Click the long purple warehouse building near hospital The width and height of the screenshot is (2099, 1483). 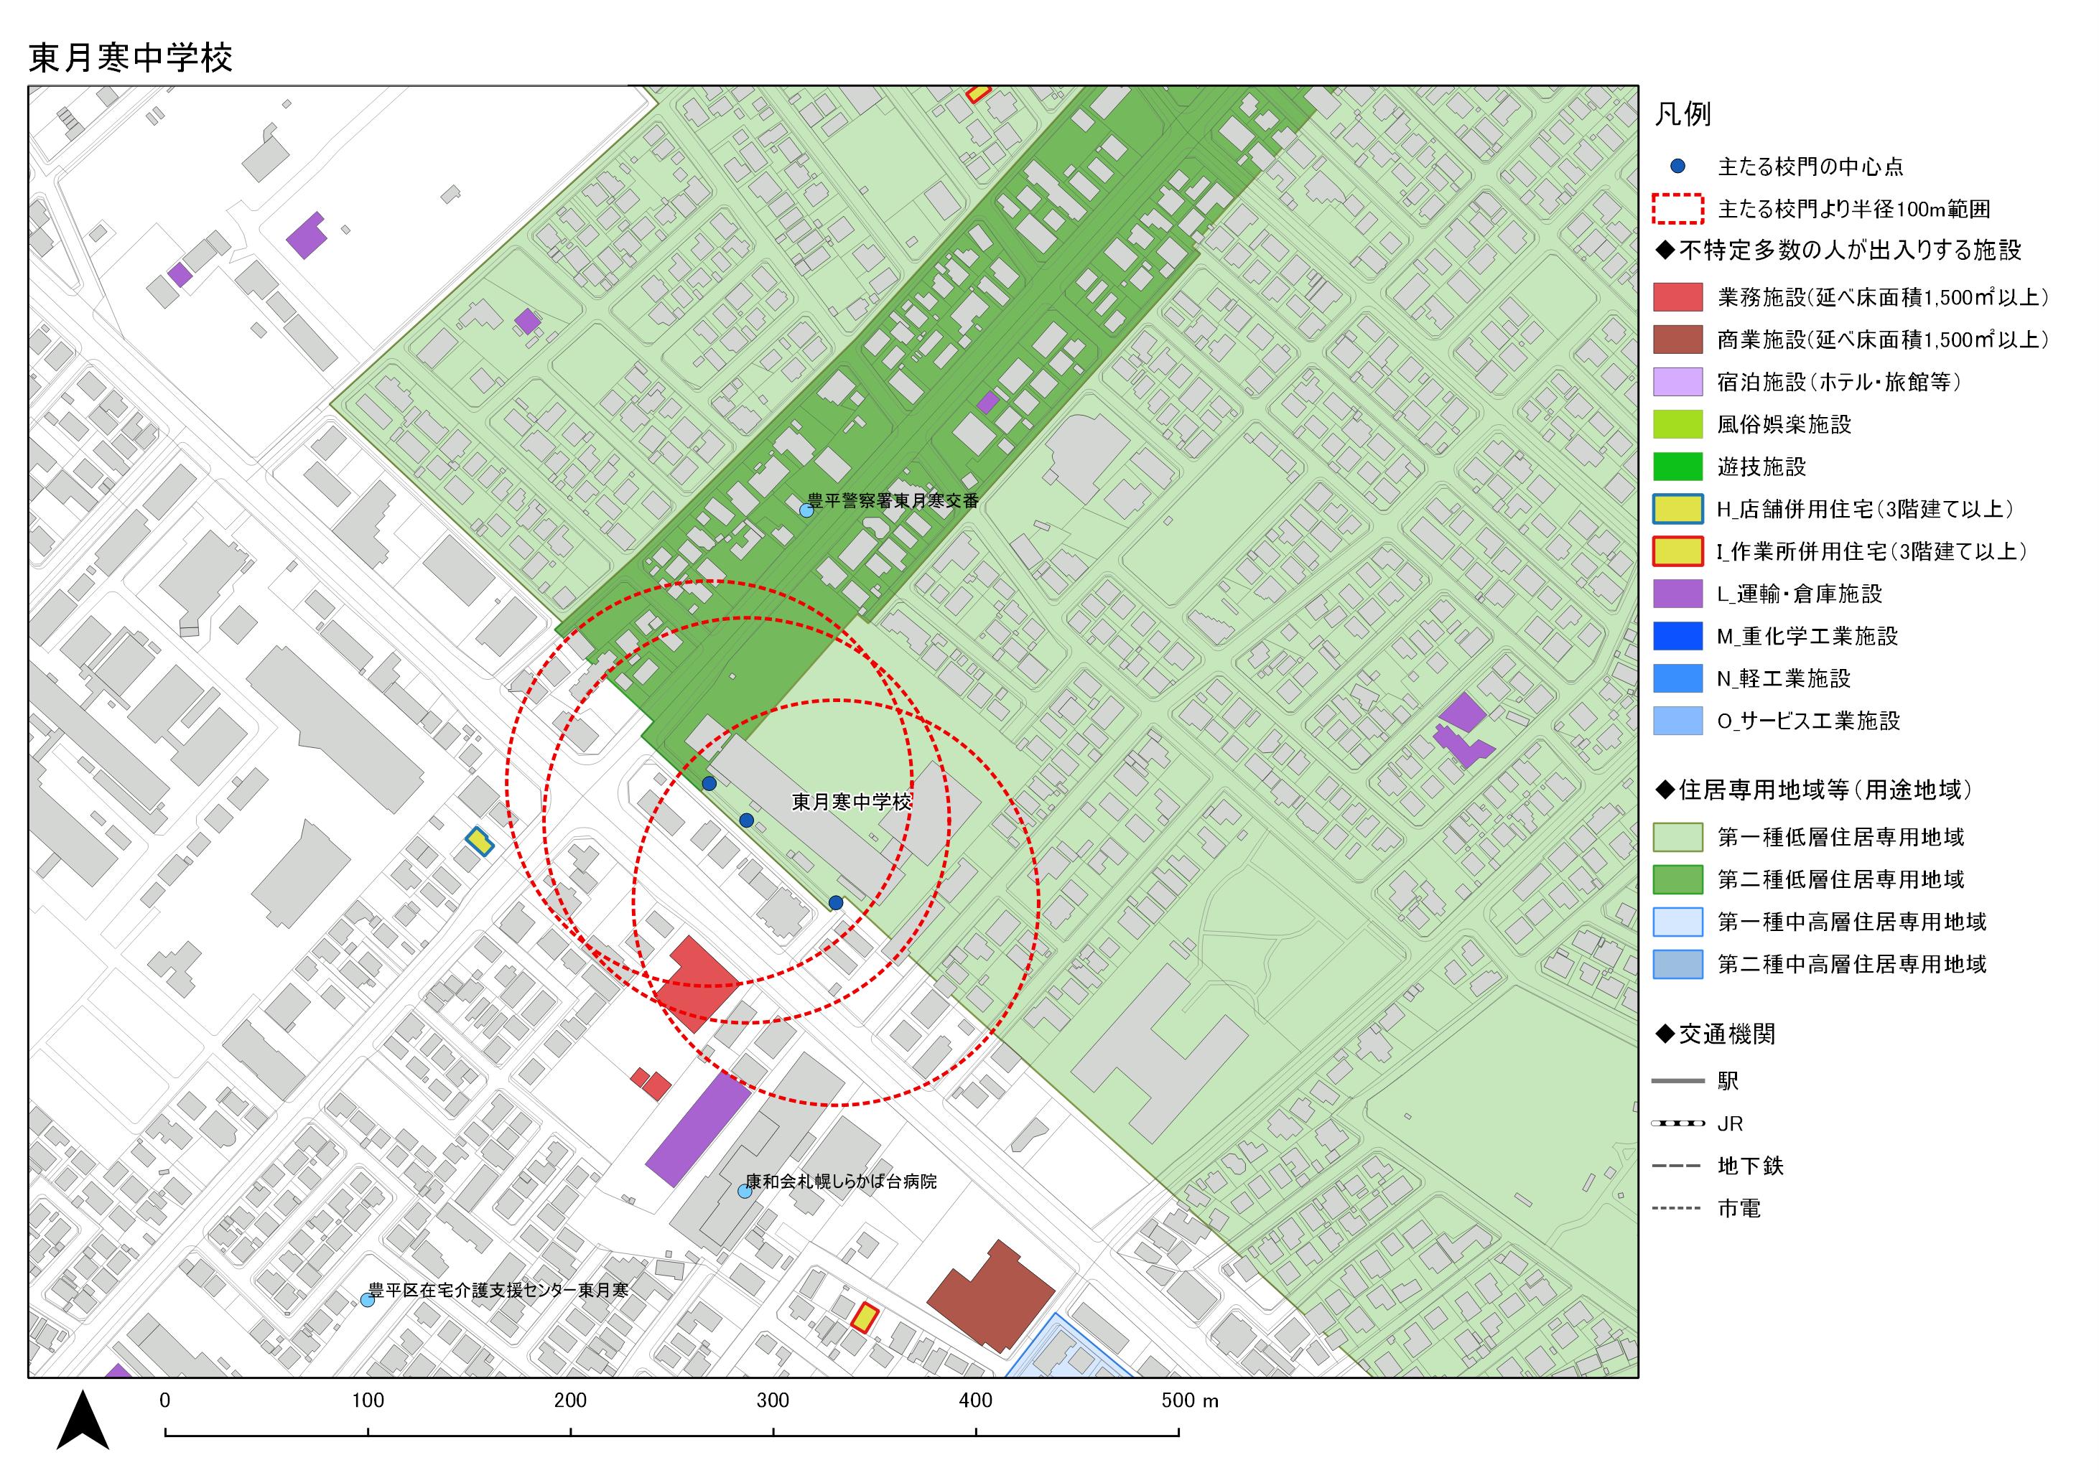pos(697,1129)
